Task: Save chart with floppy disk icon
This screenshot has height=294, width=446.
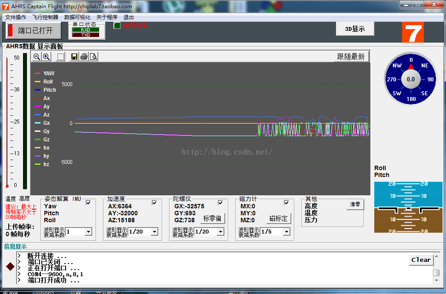Action: click(74, 57)
